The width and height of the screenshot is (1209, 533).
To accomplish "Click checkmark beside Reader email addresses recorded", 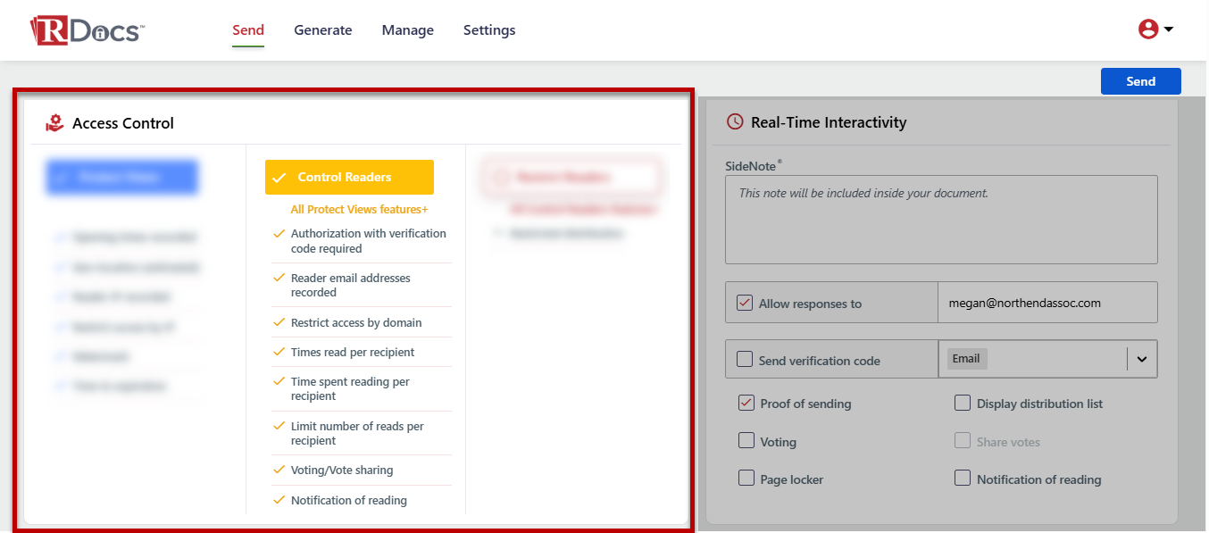I will (x=279, y=278).
